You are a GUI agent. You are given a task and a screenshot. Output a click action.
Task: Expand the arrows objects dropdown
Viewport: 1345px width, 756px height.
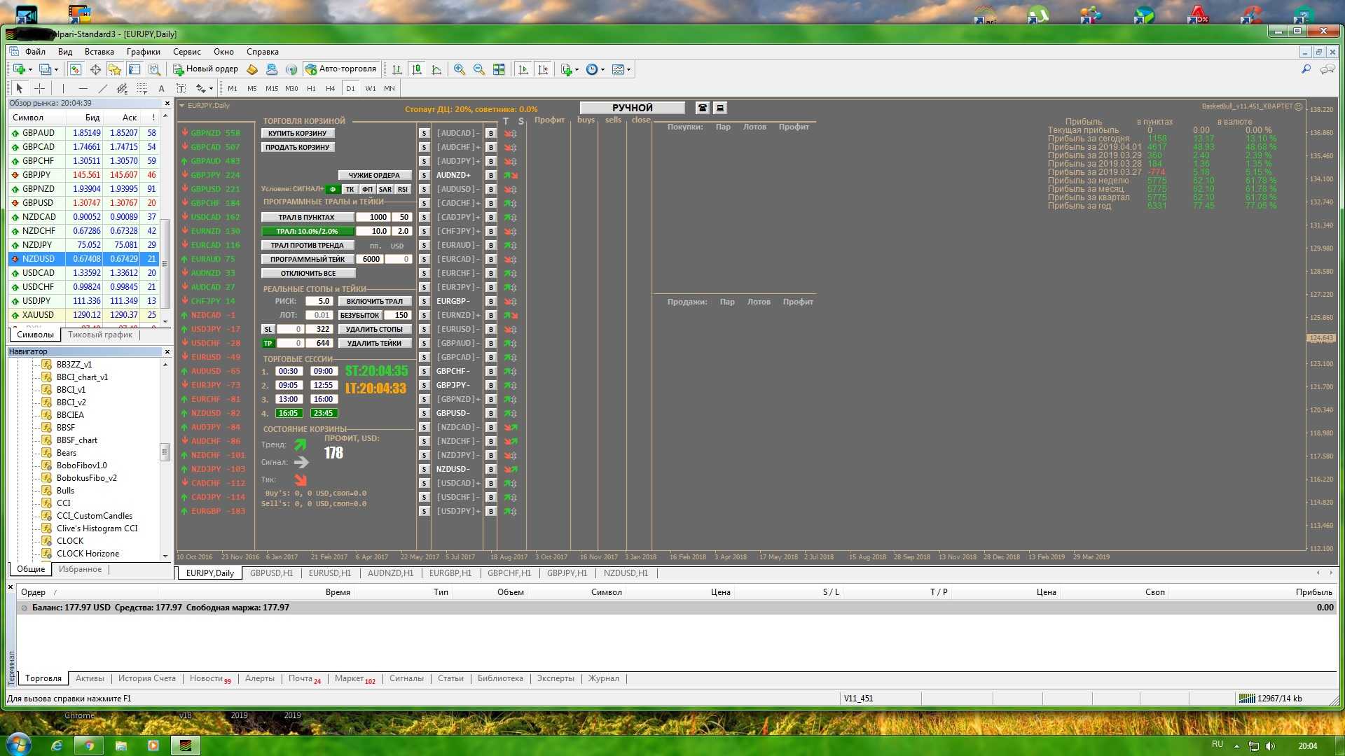coord(211,88)
